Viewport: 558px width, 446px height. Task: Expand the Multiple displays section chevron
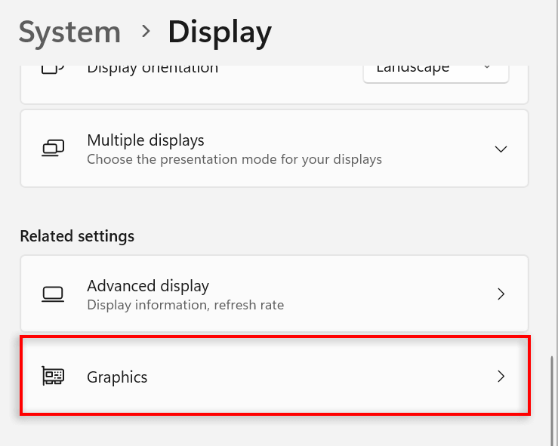[501, 149]
